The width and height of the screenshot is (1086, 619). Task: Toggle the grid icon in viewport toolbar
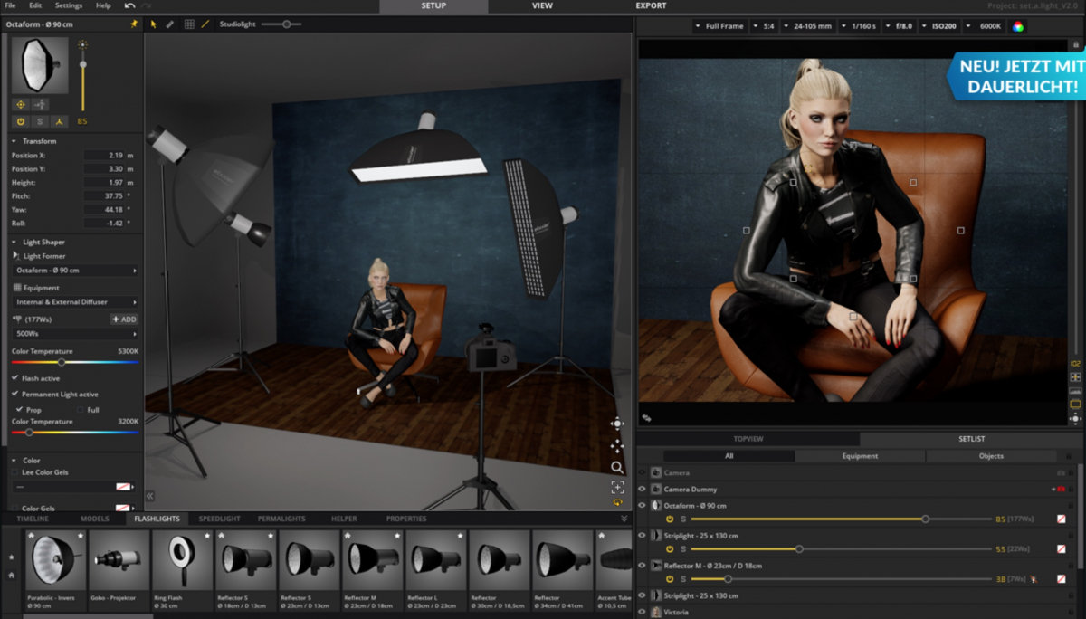189,24
